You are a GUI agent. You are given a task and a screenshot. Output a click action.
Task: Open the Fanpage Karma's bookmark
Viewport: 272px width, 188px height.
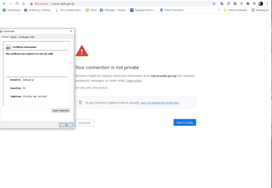[143, 10]
